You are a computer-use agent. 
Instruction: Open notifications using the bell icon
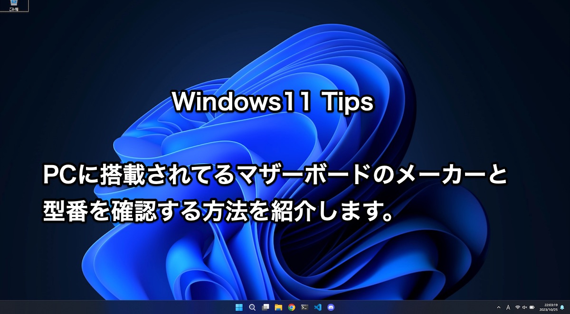click(x=562, y=307)
